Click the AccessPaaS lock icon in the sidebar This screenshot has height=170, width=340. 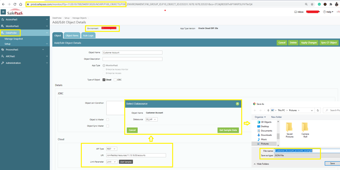[x=2, y=20]
